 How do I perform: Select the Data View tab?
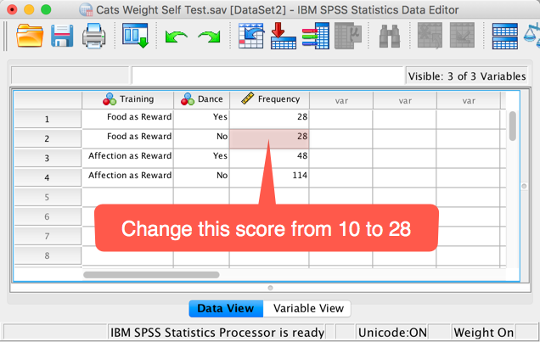pos(225,309)
